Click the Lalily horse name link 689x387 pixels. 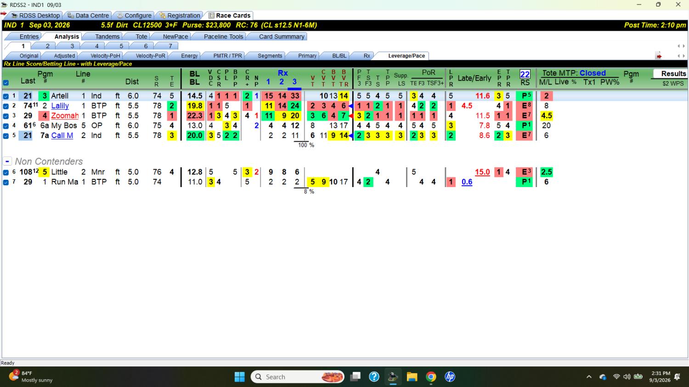pyautogui.click(x=60, y=106)
